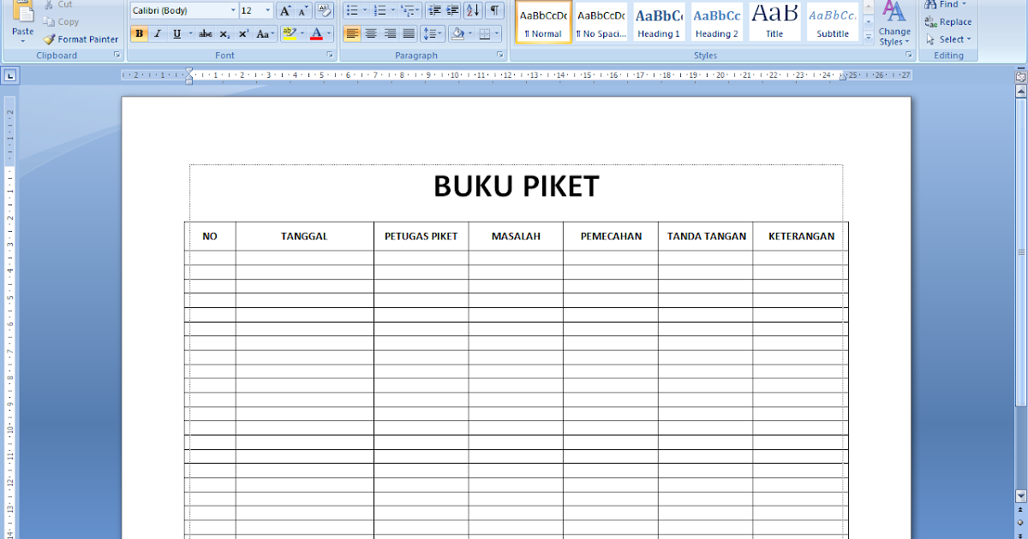The width and height of the screenshot is (1028, 539).
Task: Increase indent of the paragraph
Action: coord(452,9)
